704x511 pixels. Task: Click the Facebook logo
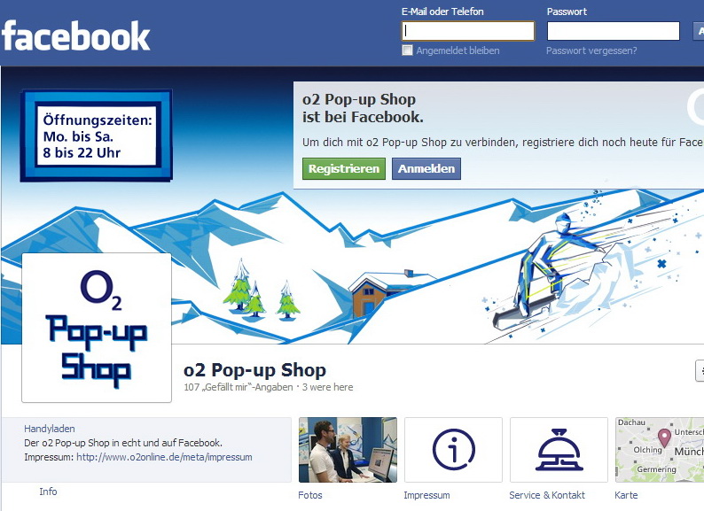click(x=75, y=35)
